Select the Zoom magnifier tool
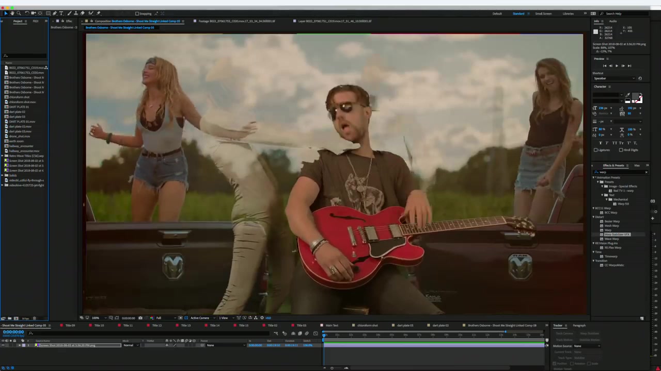The width and height of the screenshot is (661, 371). (x=19, y=13)
